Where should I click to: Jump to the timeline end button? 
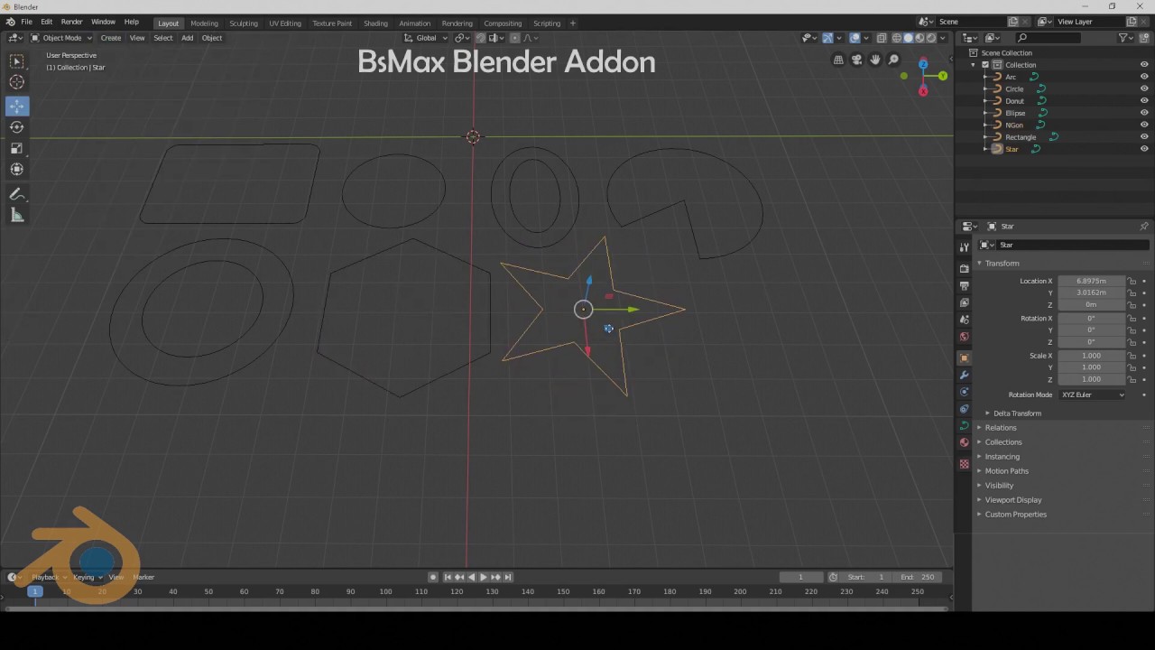click(507, 577)
